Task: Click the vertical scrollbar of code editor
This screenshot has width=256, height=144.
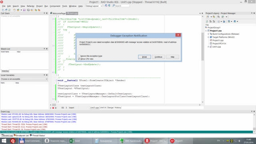Action: [x=202, y=46]
